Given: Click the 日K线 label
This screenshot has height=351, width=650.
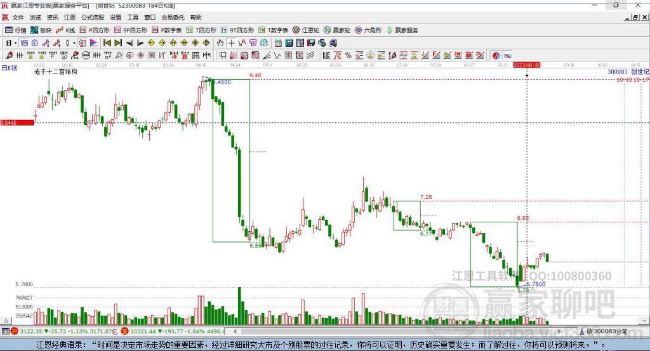Looking at the screenshot, I should 9,68.
